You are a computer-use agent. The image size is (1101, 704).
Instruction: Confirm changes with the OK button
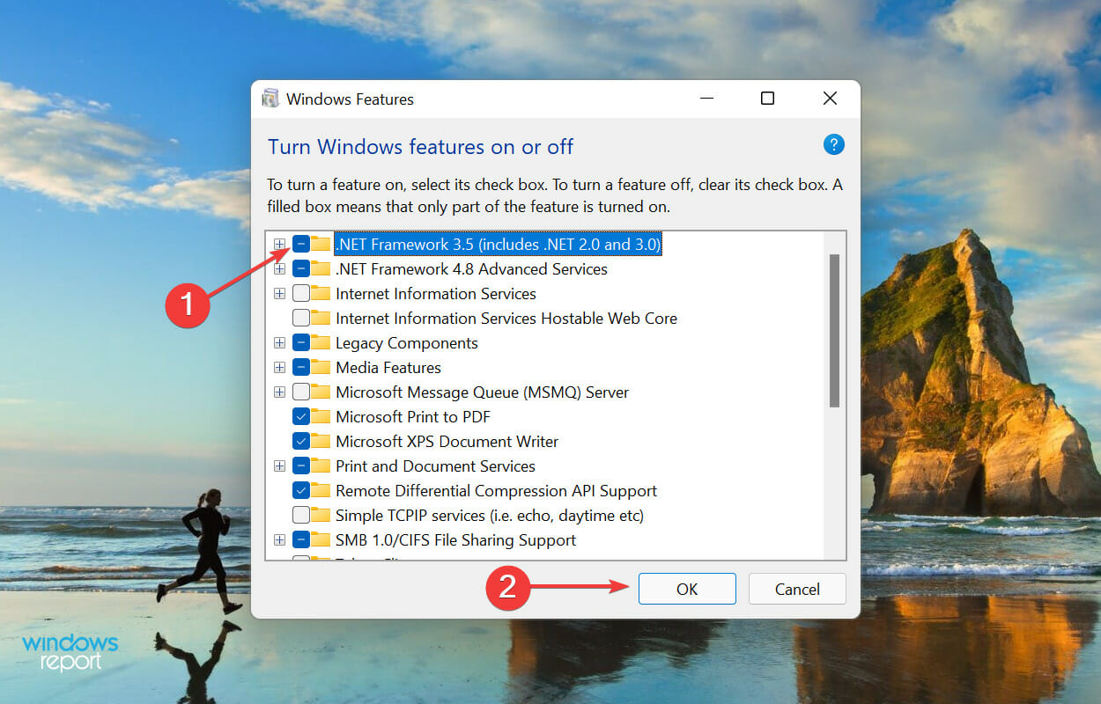pyautogui.click(x=687, y=589)
